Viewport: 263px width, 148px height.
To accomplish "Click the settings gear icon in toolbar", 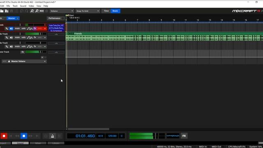I will (46, 11).
